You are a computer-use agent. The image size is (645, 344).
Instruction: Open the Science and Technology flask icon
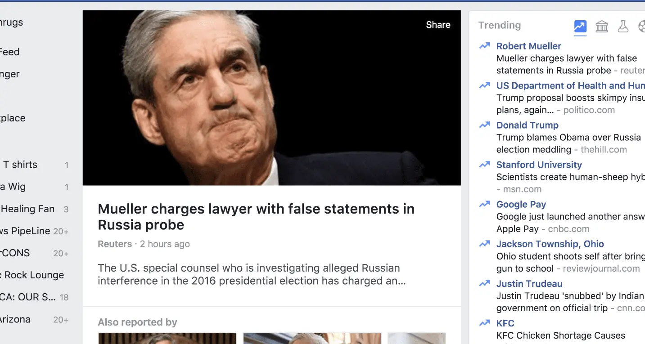pos(623,27)
